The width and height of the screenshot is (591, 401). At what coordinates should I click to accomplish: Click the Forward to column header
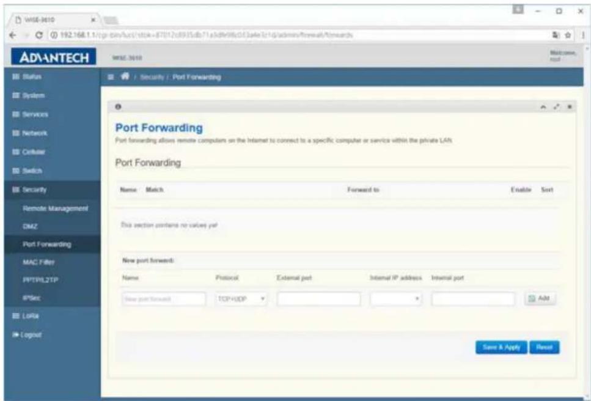(x=364, y=189)
